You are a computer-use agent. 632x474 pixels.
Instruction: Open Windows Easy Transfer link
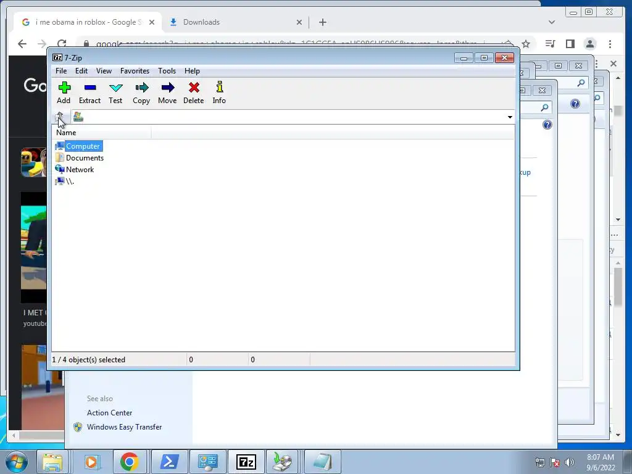(x=124, y=427)
